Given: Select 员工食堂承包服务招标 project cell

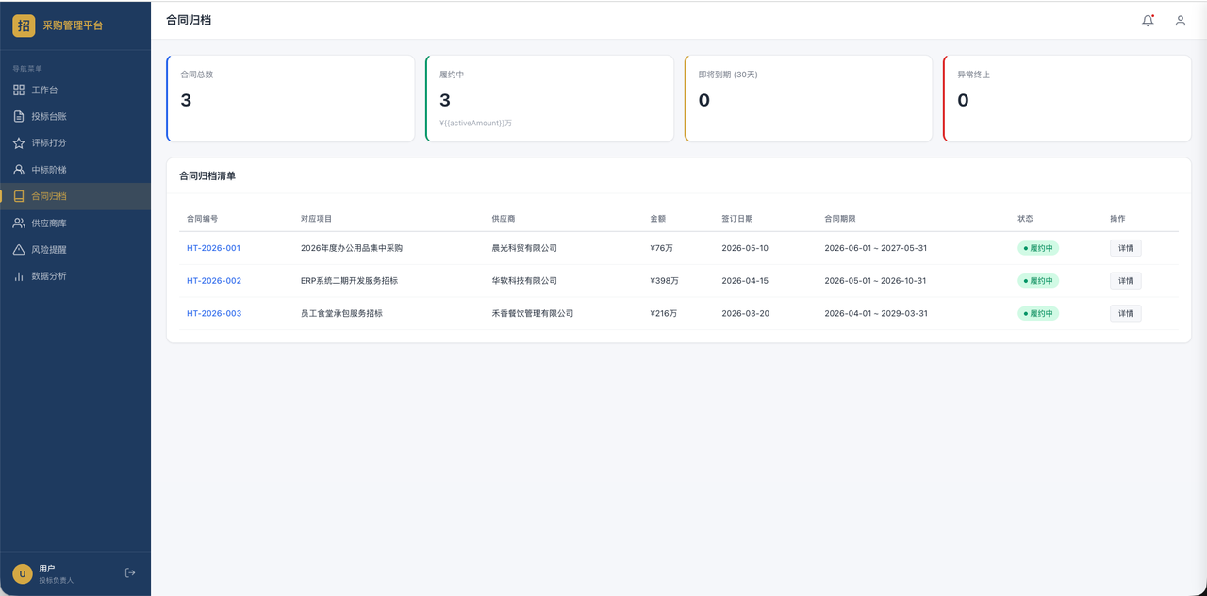Looking at the screenshot, I should 341,313.
